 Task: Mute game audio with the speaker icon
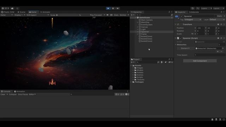(107, 15)
